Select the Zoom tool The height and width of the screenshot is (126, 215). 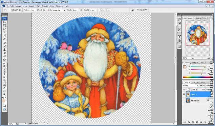[4, 94]
